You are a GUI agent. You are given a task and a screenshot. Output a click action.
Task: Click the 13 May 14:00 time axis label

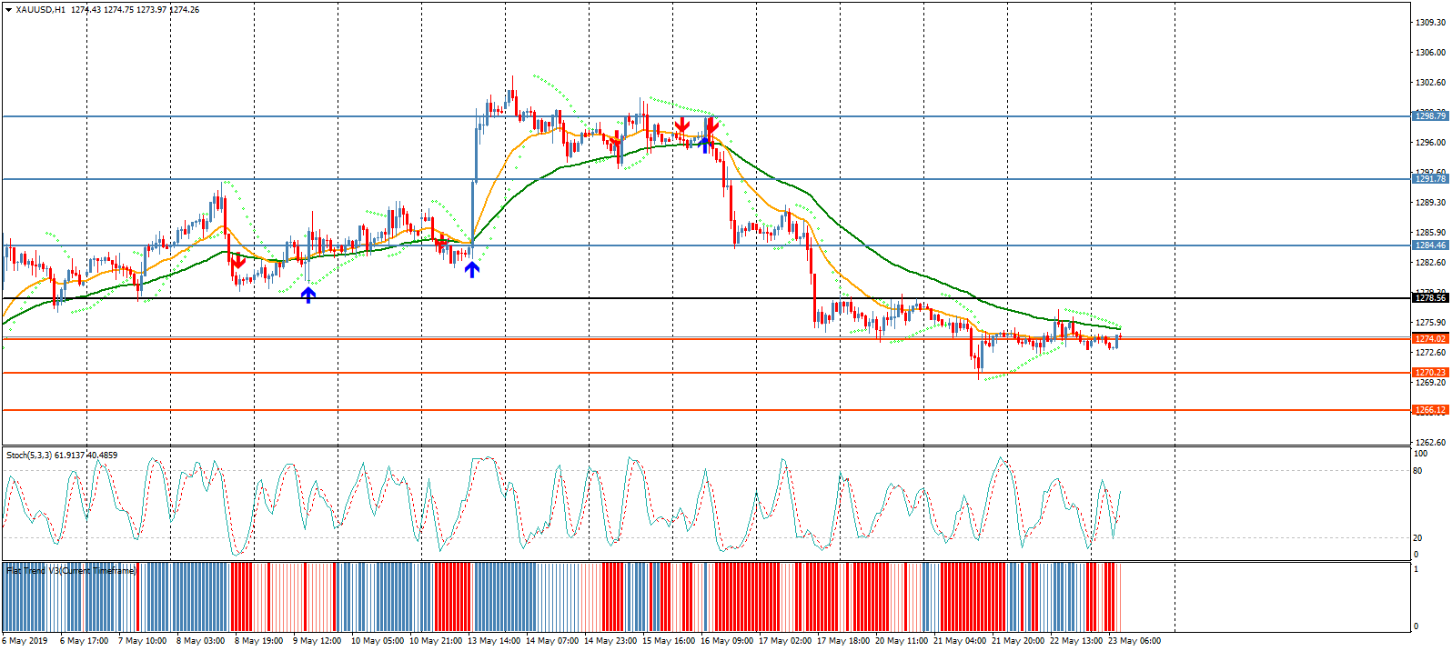497,641
